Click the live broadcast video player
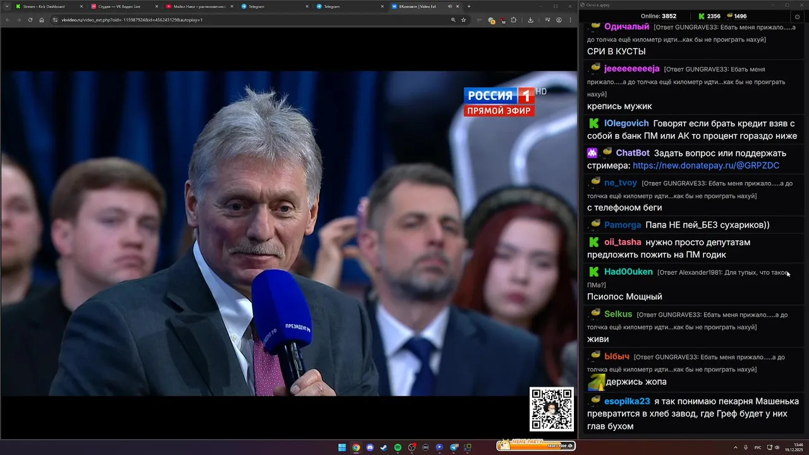 point(289,233)
